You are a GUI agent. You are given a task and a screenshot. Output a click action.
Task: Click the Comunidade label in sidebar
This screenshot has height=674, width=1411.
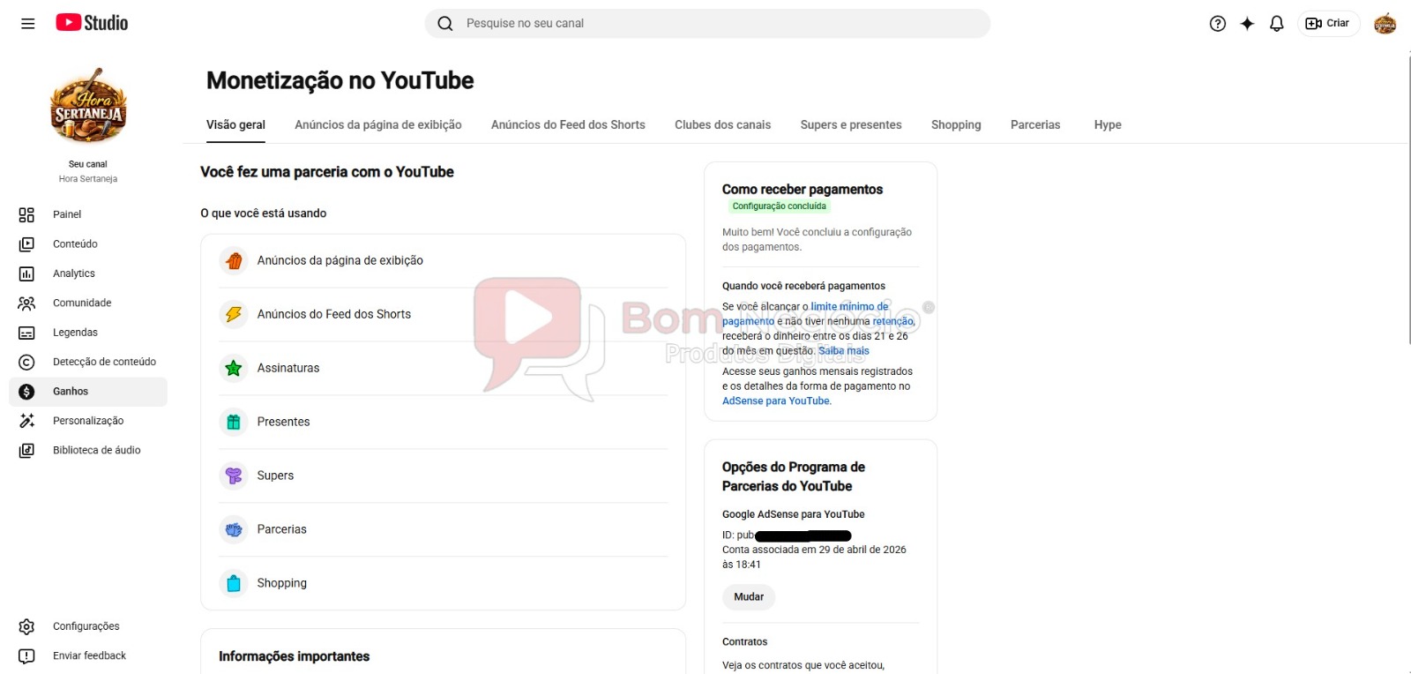82,303
